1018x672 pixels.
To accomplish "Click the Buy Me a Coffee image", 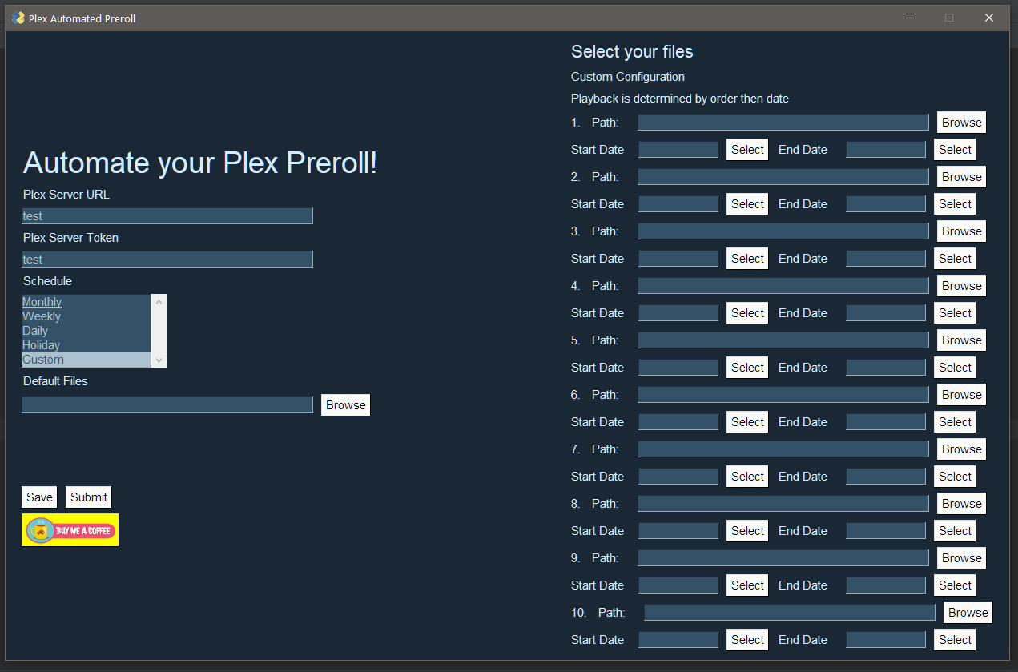I will coord(70,529).
